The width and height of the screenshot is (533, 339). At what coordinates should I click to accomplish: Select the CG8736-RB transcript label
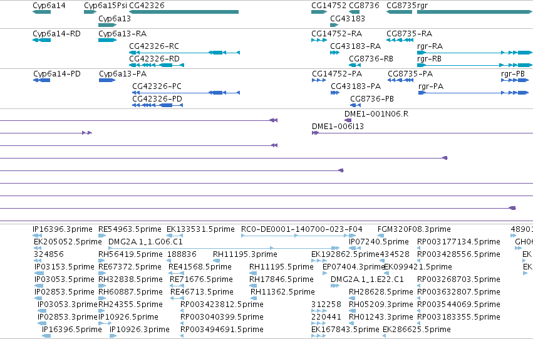click(371, 58)
